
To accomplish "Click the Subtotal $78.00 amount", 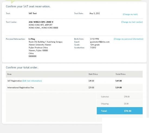I will (127, 97).
